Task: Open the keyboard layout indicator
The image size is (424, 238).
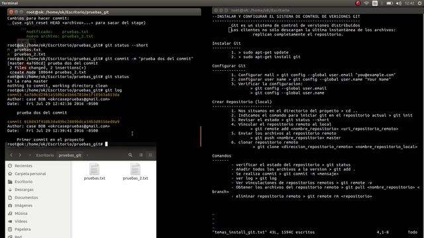Action: click(x=375, y=3)
